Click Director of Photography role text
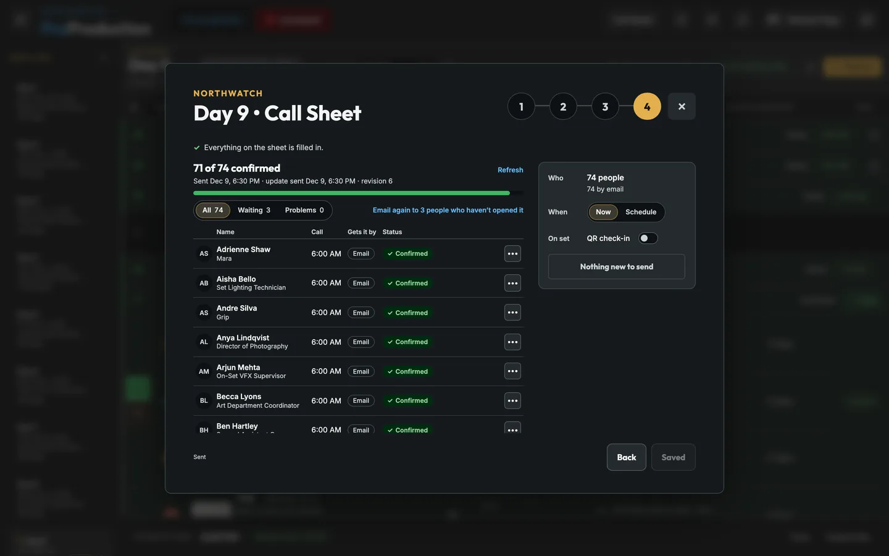Image resolution: width=889 pixels, height=556 pixels. click(252, 347)
